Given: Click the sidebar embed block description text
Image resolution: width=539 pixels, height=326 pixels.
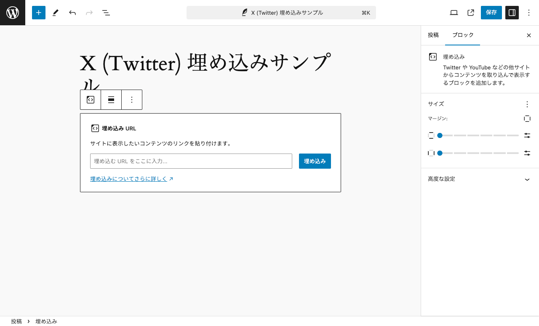Looking at the screenshot, I should point(486,75).
